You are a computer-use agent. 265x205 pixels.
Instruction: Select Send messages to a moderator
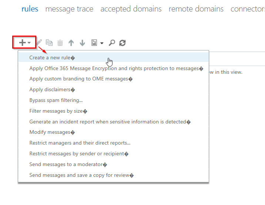[x=68, y=164]
